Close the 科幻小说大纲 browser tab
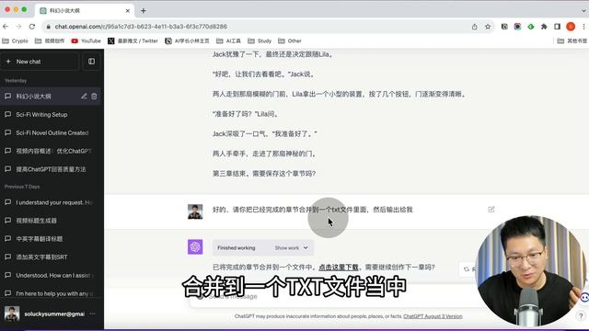Viewport: 589px width, 331px height. pos(127,11)
